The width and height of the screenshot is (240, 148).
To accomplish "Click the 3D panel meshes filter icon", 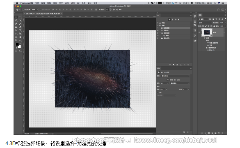I will [173, 19].
